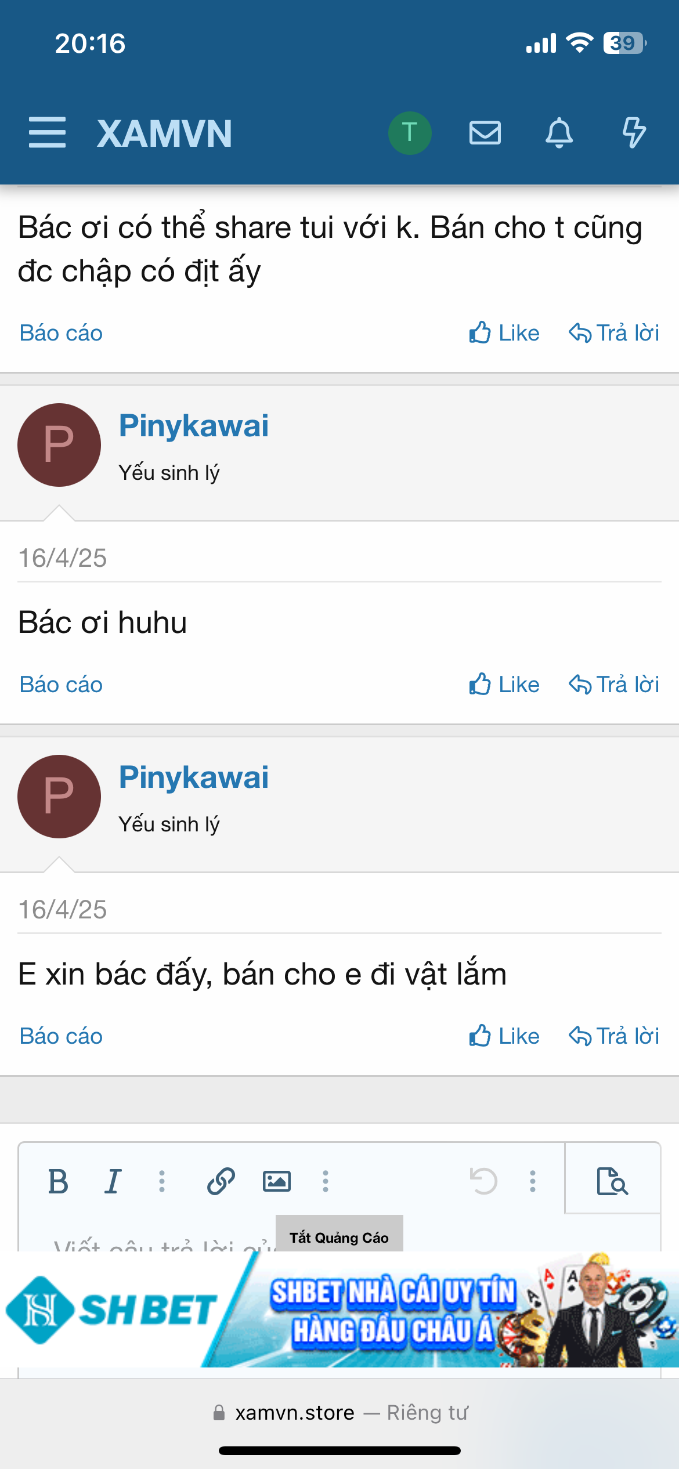Image resolution: width=679 pixels, height=1469 pixels.
Task: Go to the XAMVN home logo
Action: 164,133
